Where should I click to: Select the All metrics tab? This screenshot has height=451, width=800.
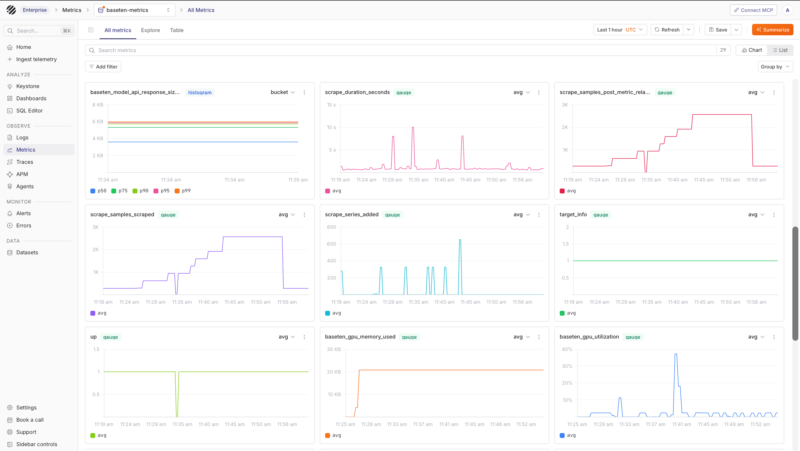(118, 30)
